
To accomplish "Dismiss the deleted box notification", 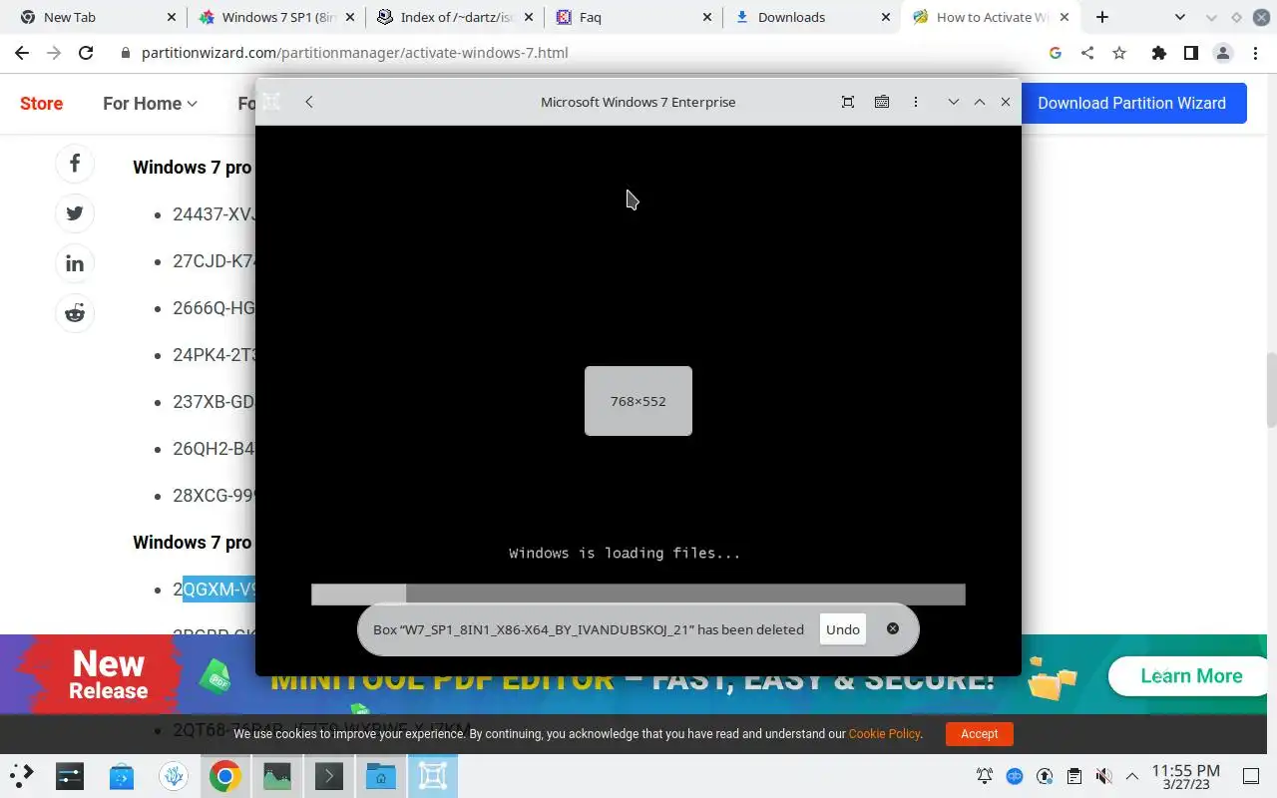I will click(893, 628).
